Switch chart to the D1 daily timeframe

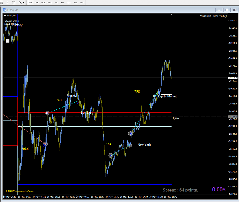(69, 2)
